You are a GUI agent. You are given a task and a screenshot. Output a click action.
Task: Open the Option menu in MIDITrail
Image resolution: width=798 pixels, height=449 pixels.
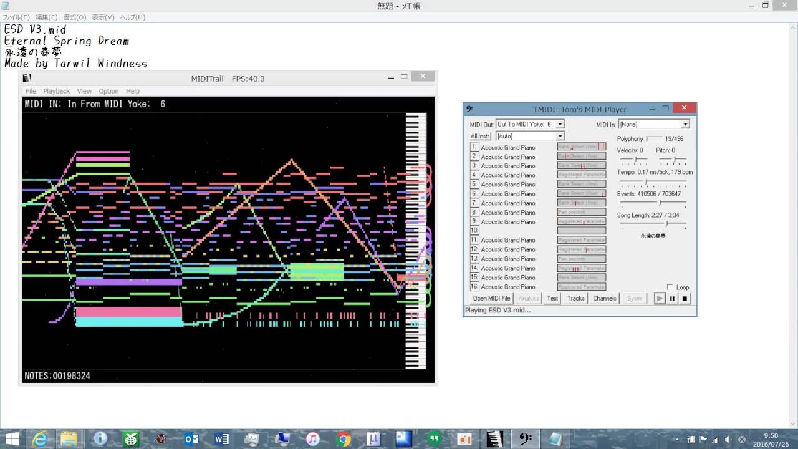pyautogui.click(x=108, y=91)
